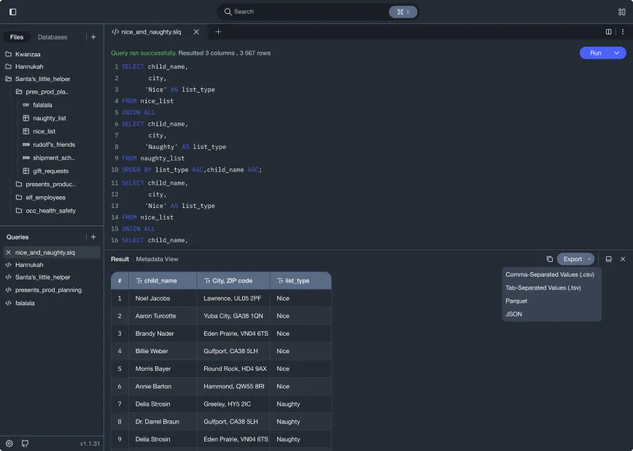
Task: Add a new query in Queries section
Action: [x=93, y=237]
